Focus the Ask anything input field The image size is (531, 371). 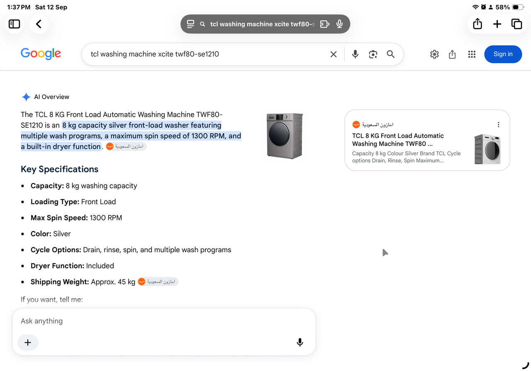click(164, 321)
